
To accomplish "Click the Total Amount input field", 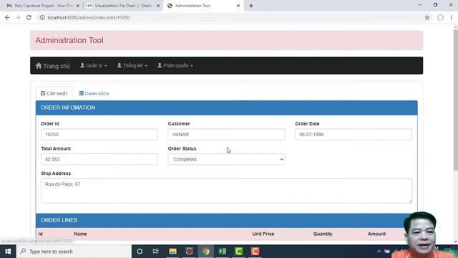I will point(99,159).
